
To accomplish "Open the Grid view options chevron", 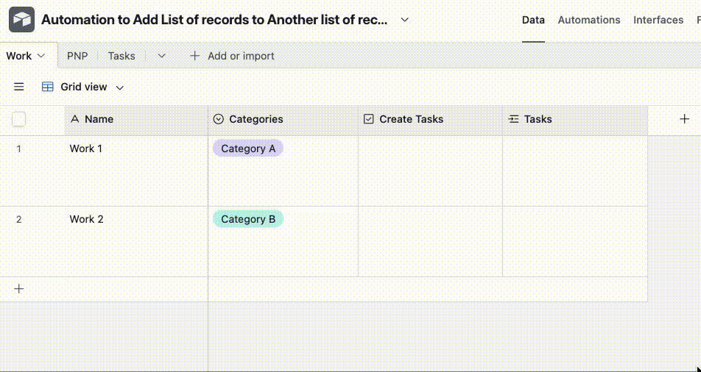I will click(x=120, y=87).
